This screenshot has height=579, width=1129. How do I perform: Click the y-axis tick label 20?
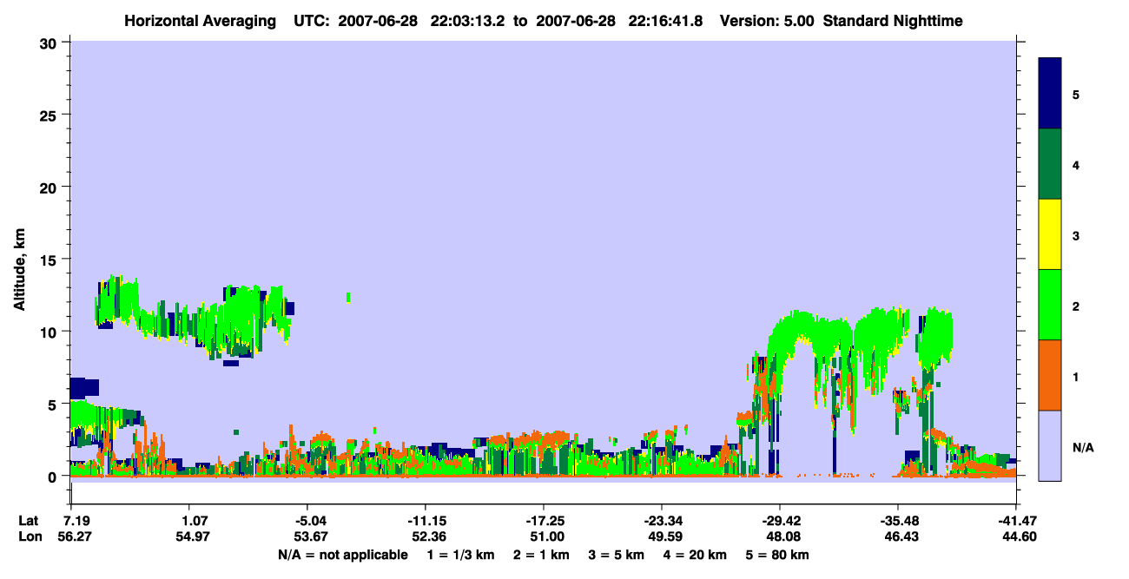[x=50, y=188]
